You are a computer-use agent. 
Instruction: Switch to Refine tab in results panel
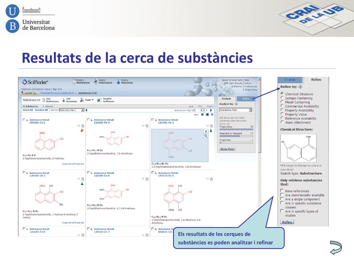point(246,98)
